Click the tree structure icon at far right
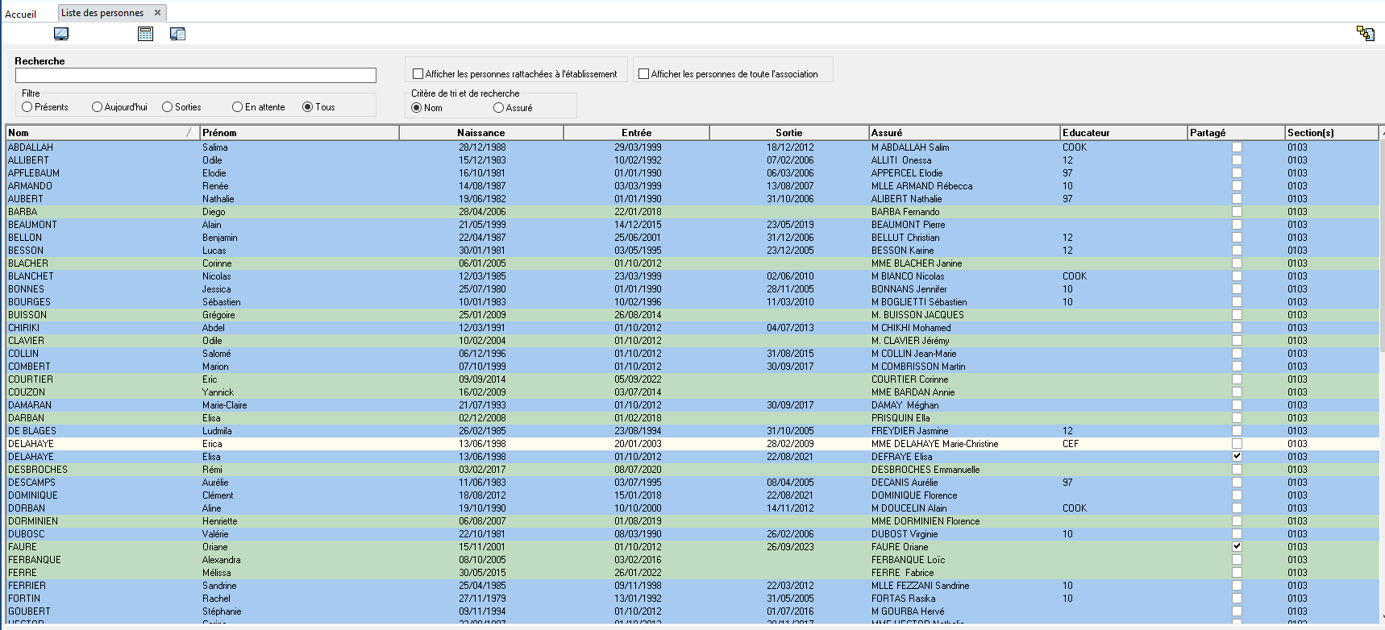The height and width of the screenshot is (630, 1385). tap(1365, 33)
